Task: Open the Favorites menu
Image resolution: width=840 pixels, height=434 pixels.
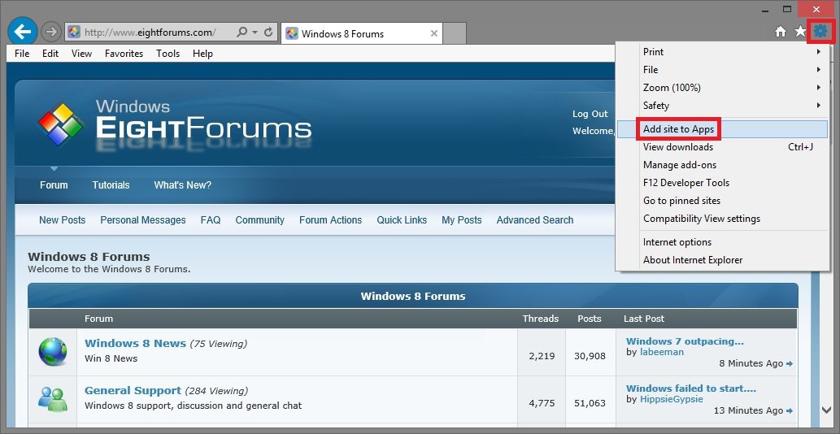Action: 124,54
